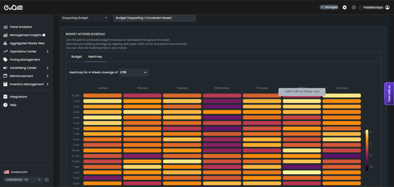Click the Integrations icon in sidebar

point(5,97)
